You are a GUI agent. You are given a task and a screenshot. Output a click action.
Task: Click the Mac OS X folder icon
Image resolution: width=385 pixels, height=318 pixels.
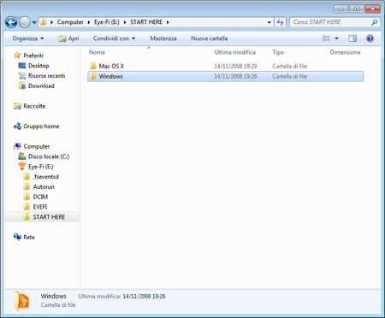point(92,66)
